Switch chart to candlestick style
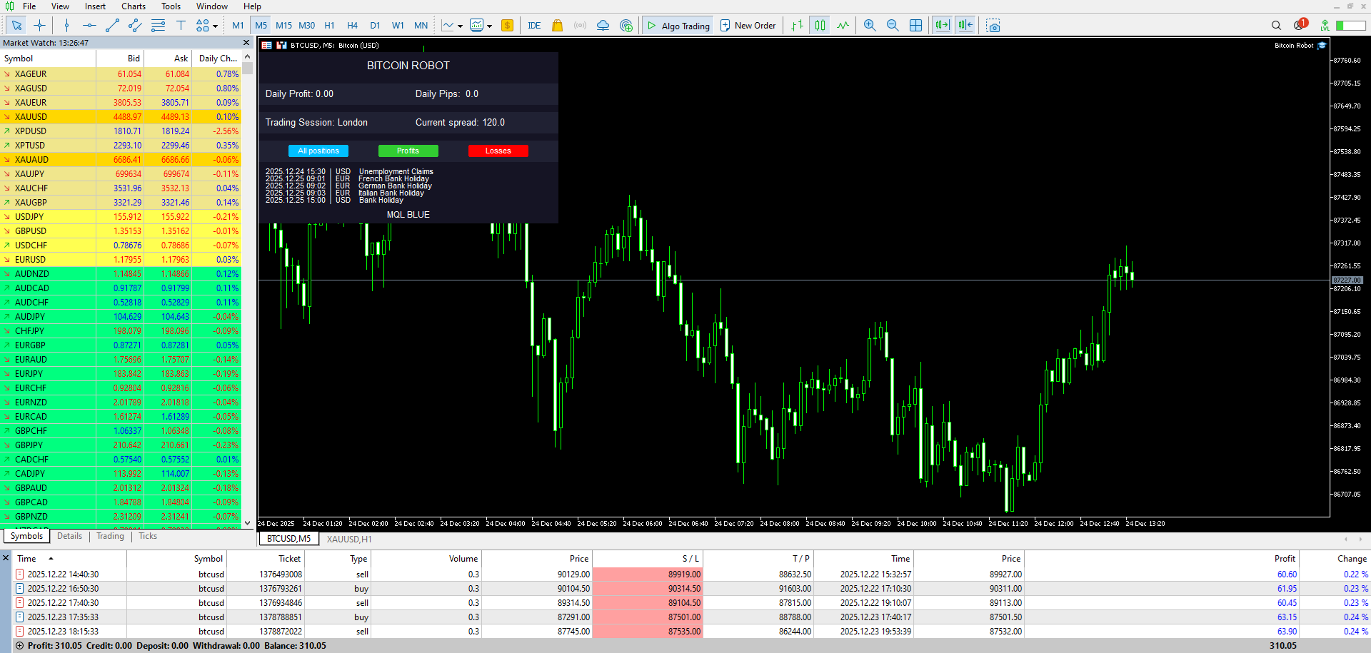Viewport: 1371px width, 653px height. [820, 26]
